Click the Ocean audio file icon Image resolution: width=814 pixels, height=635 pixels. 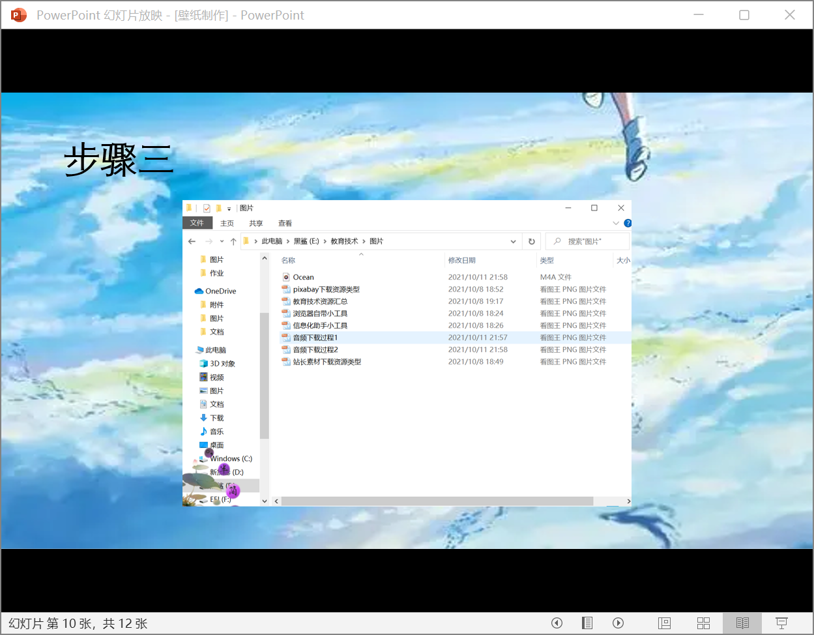pos(285,277)
